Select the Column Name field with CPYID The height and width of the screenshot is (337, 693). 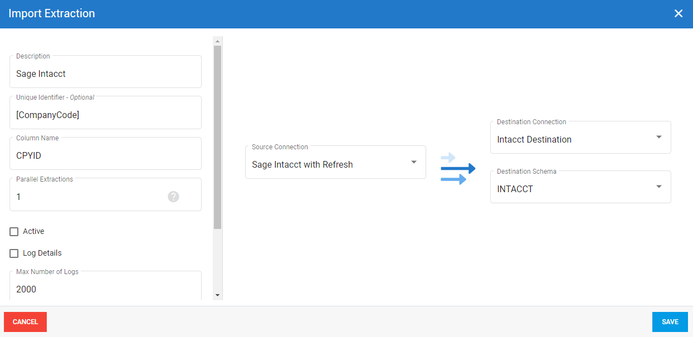[105, 156]
